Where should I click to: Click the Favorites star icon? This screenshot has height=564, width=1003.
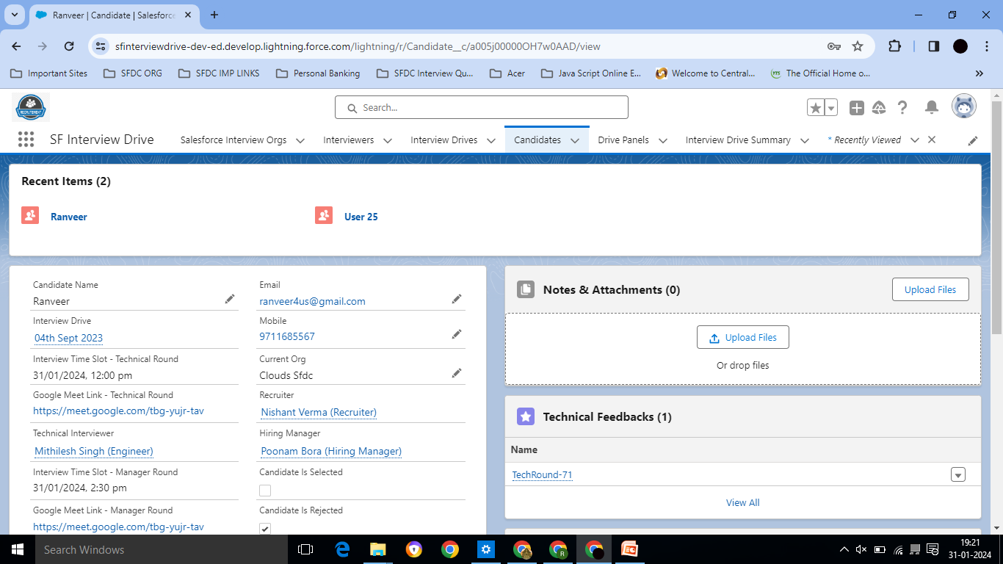[x=816, y=108]
